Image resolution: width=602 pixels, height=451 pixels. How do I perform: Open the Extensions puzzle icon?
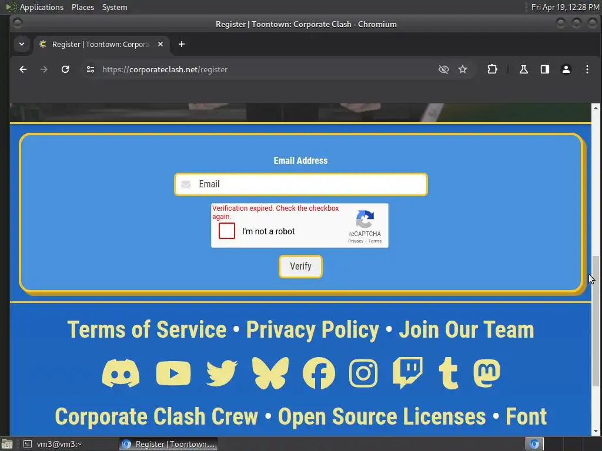[x=492, y=69]
